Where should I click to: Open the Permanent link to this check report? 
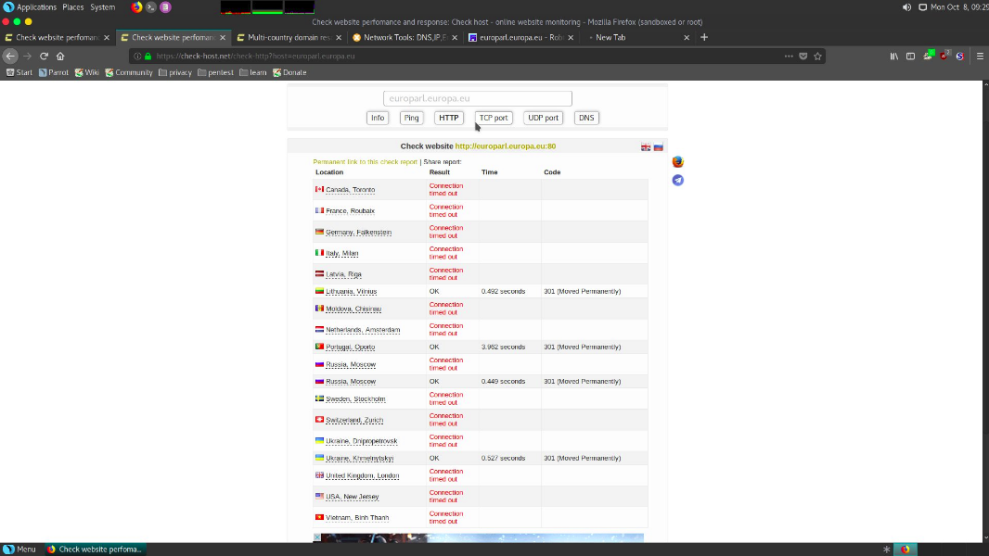[x=366, y=162]
